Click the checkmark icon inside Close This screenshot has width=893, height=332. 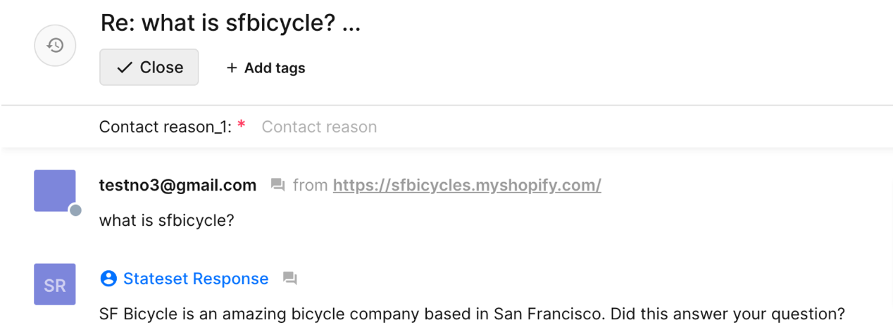pos(125,68)
